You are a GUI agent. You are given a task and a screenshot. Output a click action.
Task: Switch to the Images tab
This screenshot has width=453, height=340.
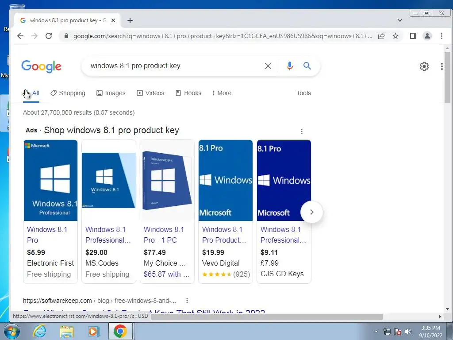tap(111, 93)
